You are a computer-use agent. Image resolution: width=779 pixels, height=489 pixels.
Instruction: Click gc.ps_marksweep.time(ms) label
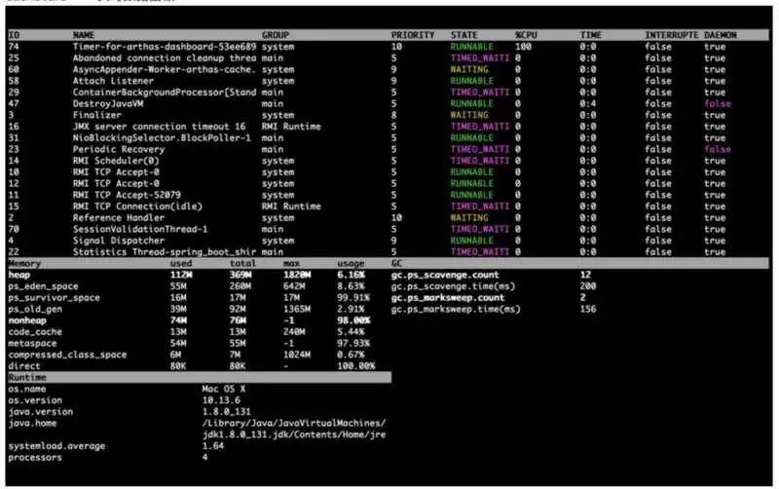click(x=456, y=309)
